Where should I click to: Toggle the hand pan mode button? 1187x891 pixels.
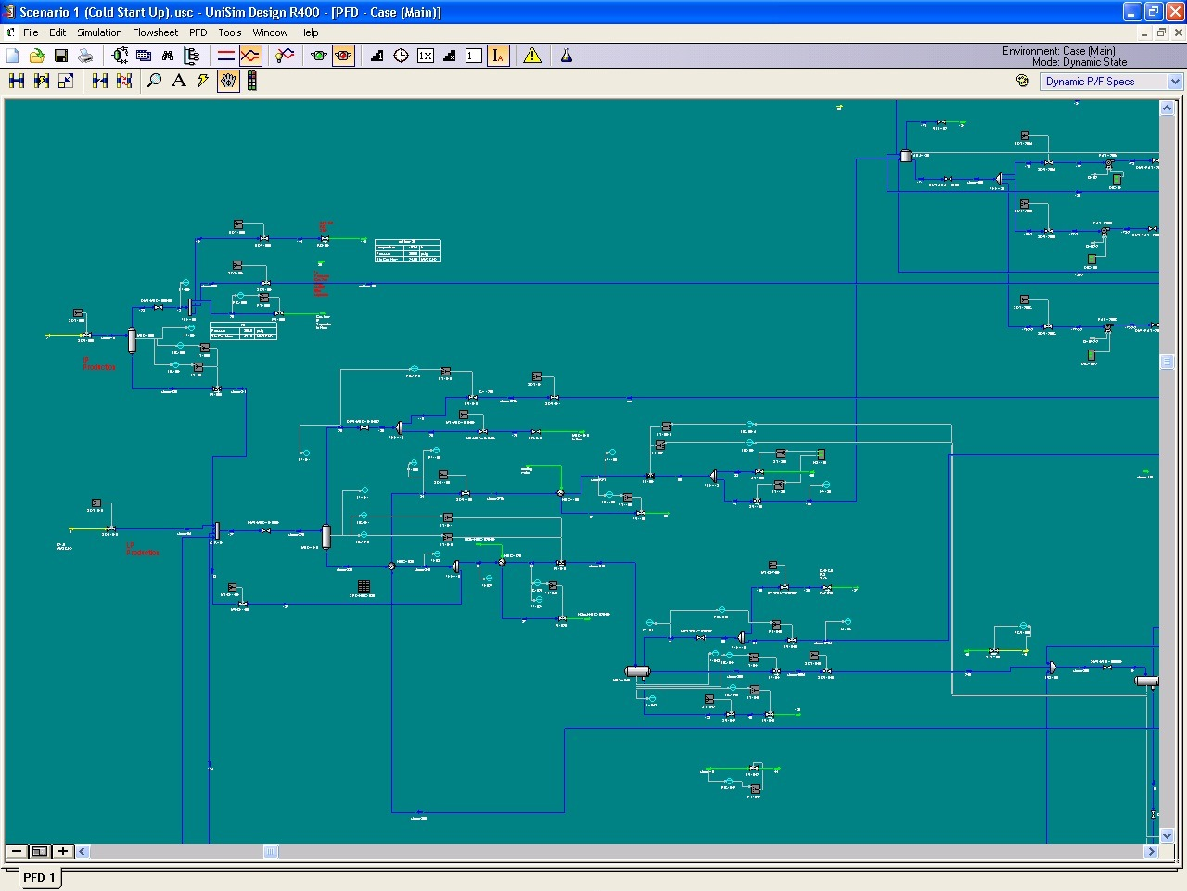[227, 81]
